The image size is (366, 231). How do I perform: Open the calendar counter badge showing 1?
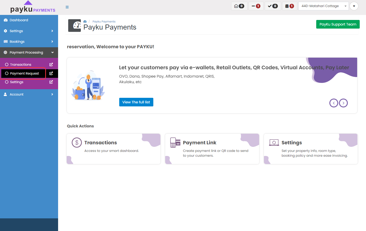pos(289,6)
